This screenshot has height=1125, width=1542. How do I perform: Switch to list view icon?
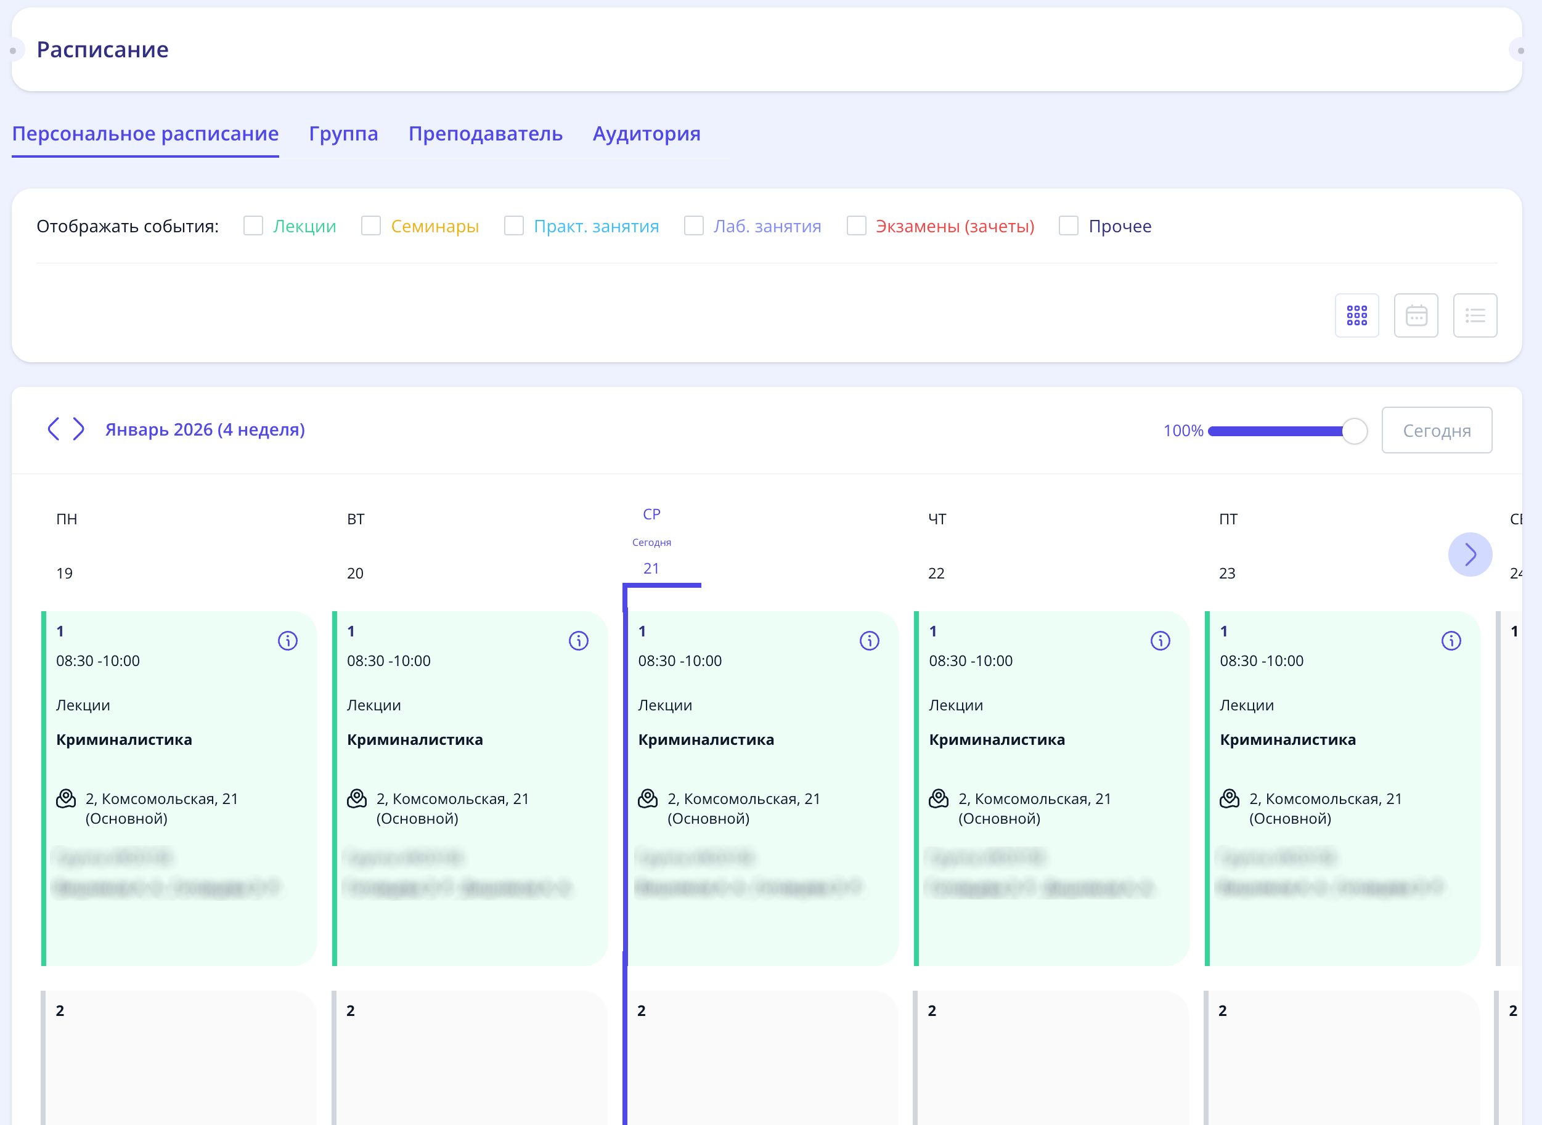1475,315
